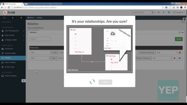Toggle fullscreen icon in the header

[x=158, y=12]
